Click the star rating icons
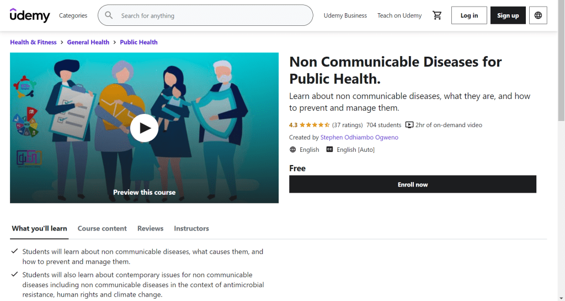This screenshot has width=565, height=301. [315, 125]
